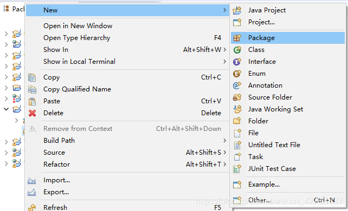This screenshot has width=348, height=211.
Task: Click the Paste clipboard icon
Action: pos(32,101)
